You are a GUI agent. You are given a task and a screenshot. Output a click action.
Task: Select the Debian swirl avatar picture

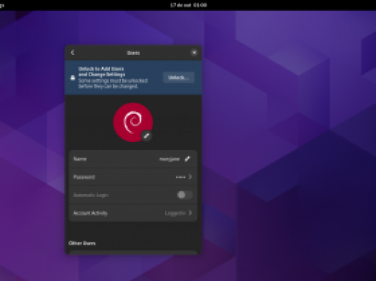tap(133, 122)
